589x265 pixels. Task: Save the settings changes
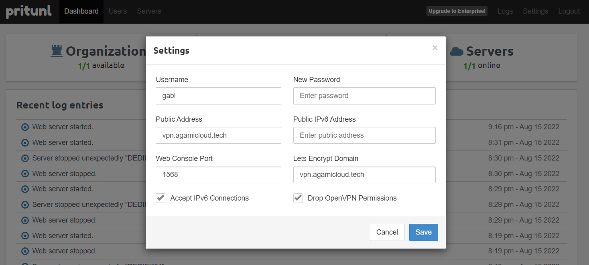pyautogui.click(x=423, y=232)
